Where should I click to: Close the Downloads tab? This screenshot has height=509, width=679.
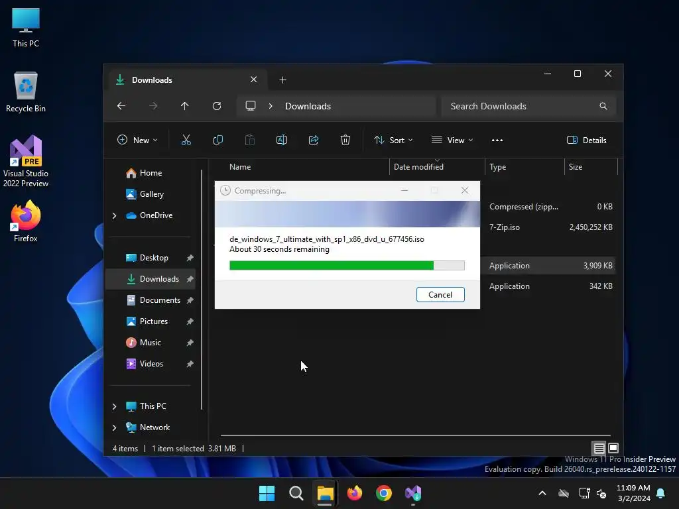coord(254,80)
